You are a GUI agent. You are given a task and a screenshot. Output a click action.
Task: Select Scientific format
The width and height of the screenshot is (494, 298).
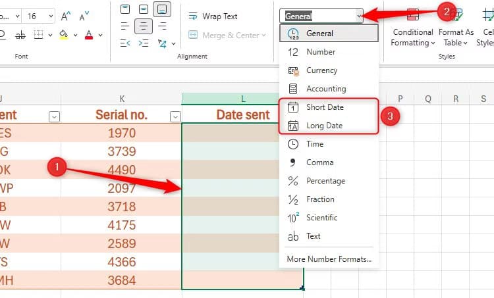point(329,218)
